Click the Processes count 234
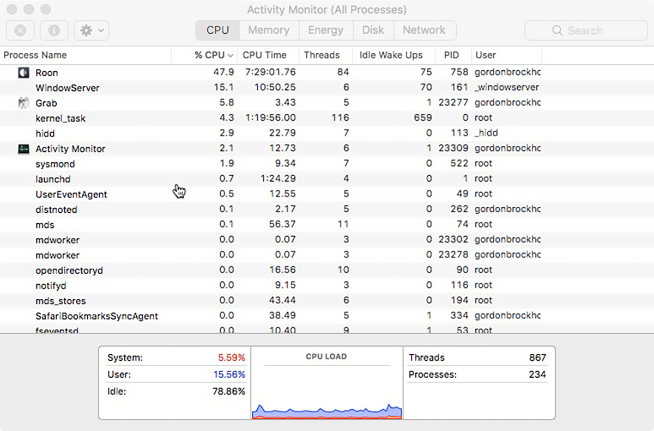The image size is (654, 431). click(x=537, y=374)
